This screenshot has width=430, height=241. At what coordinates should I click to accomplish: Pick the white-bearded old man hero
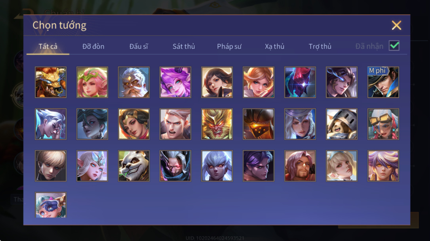134,82
